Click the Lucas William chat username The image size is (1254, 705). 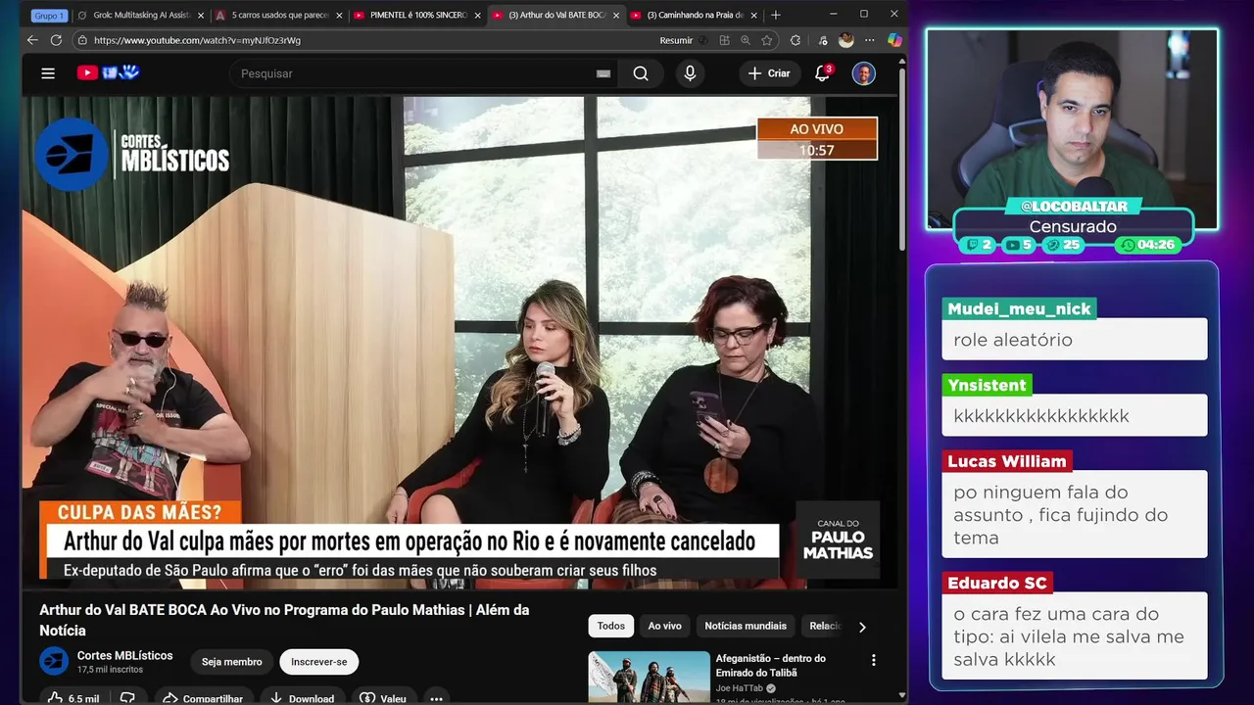click(1006, 461)
